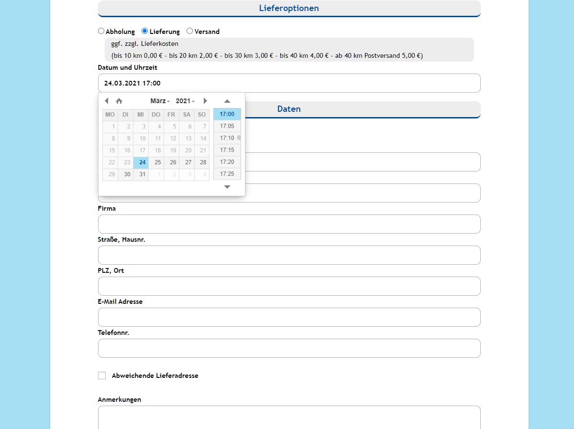Screen dimensions: 574x429
Task: Focus the Firma input field
Action: pyautogui.click(x=289, y=224)
